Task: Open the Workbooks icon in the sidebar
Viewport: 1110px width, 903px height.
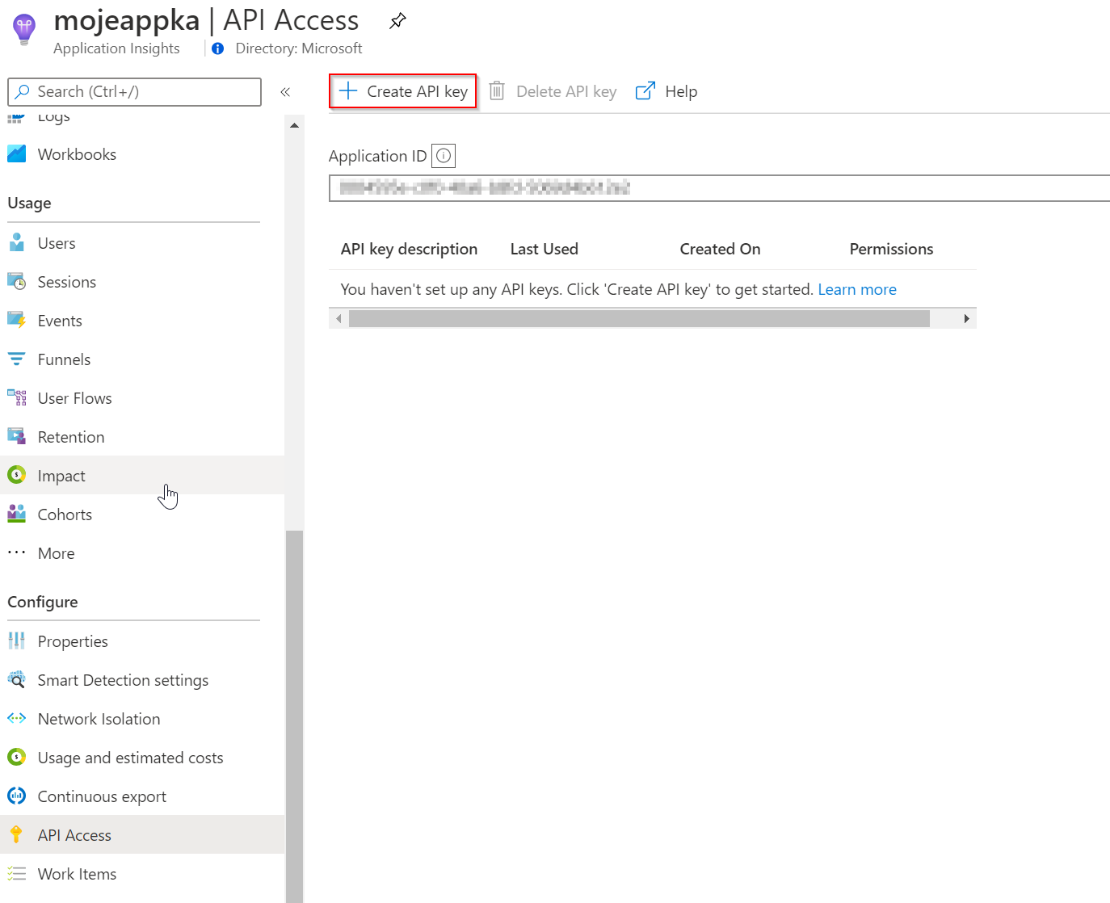Action: [x=16, y=154]
